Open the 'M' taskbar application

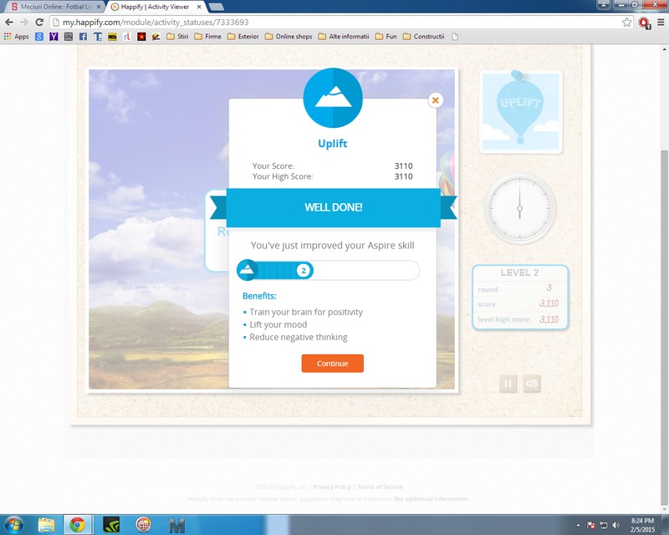[x=176, y=525]
